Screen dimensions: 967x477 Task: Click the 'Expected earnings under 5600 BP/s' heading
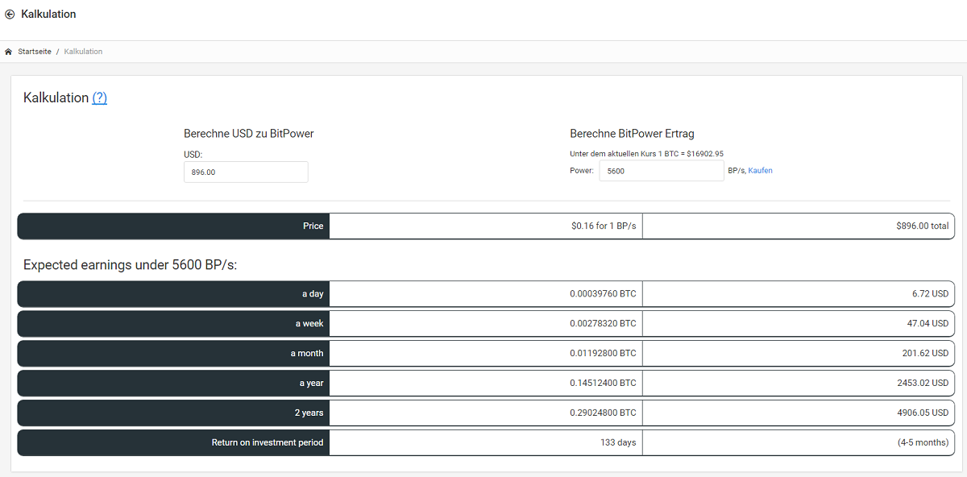129,264
